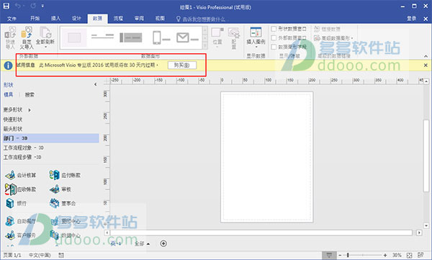Select the 审核 (Audit) shape icon
Viewport: 432px width, 260px height.
[54, 189]
